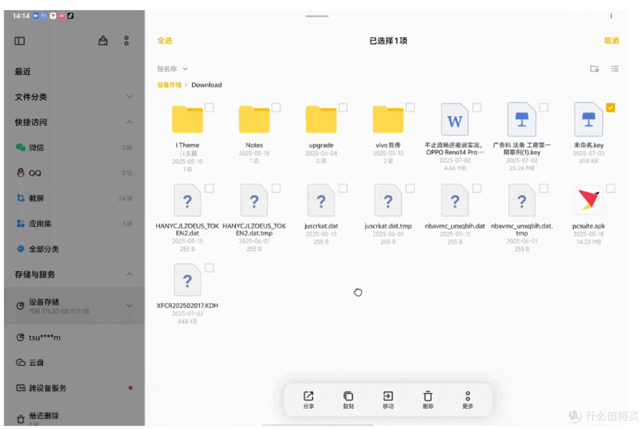This screenshot has width=644, height=429.
Task: Click the 14:14 clock in status bar
Action: 20,16
